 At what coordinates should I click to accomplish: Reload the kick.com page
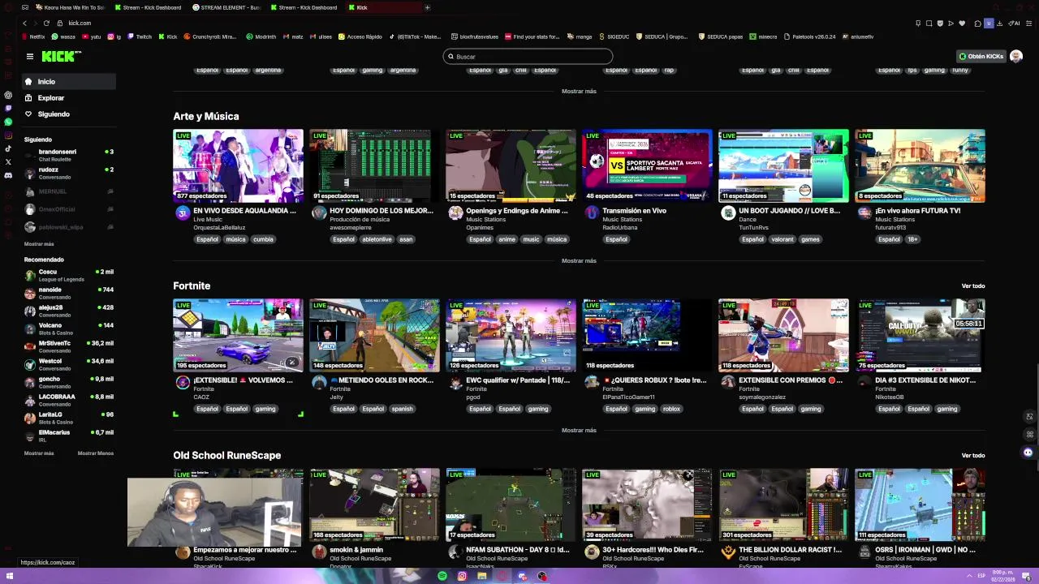pos(47,23)
